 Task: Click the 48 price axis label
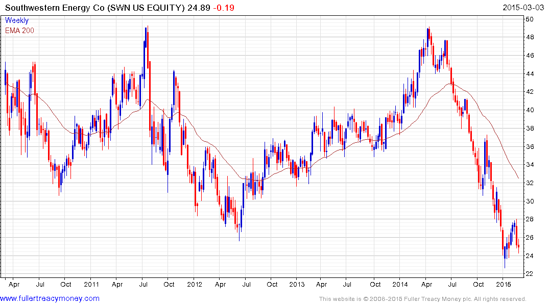pyautogui.click(x=530, y=37)
